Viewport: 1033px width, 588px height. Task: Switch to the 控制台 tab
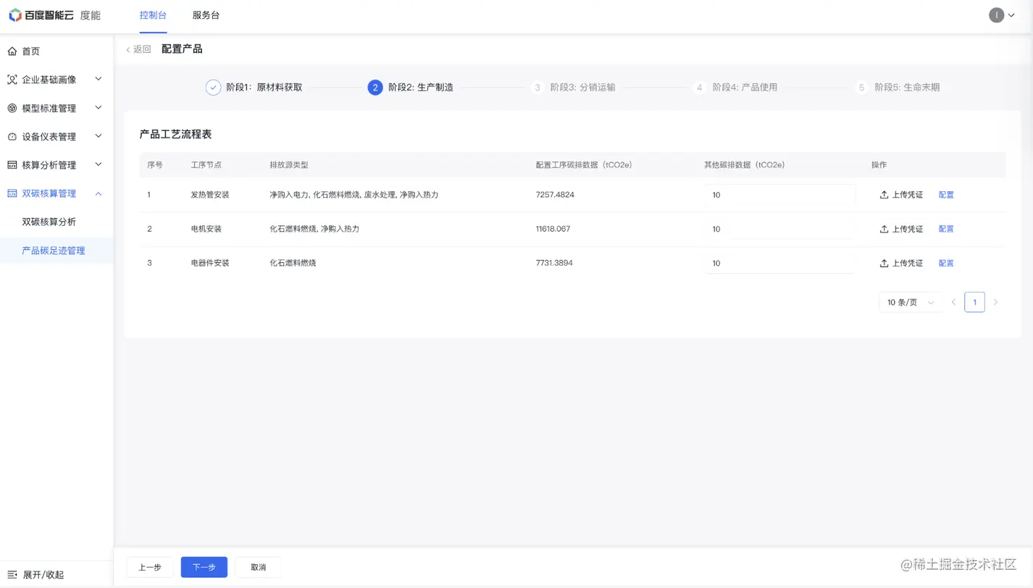pos(153,15)
